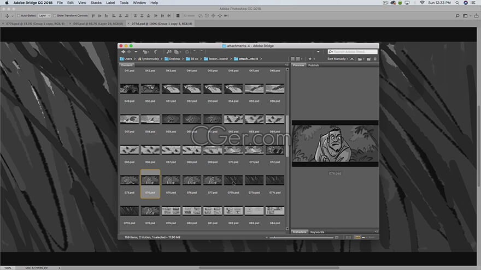This screenshot has height=270, width=481.
Task: Switch to list view button
Action: [x=371, y=238]
